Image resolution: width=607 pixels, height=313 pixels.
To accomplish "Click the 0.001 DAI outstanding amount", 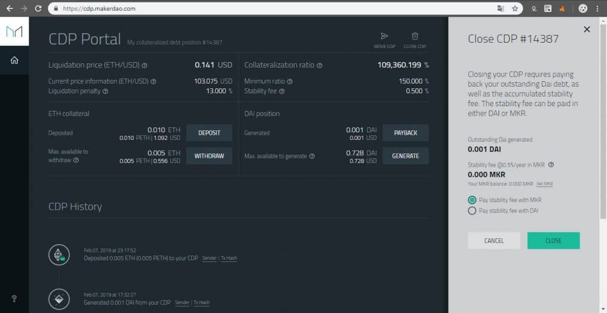I will click(x=484, y=149).
